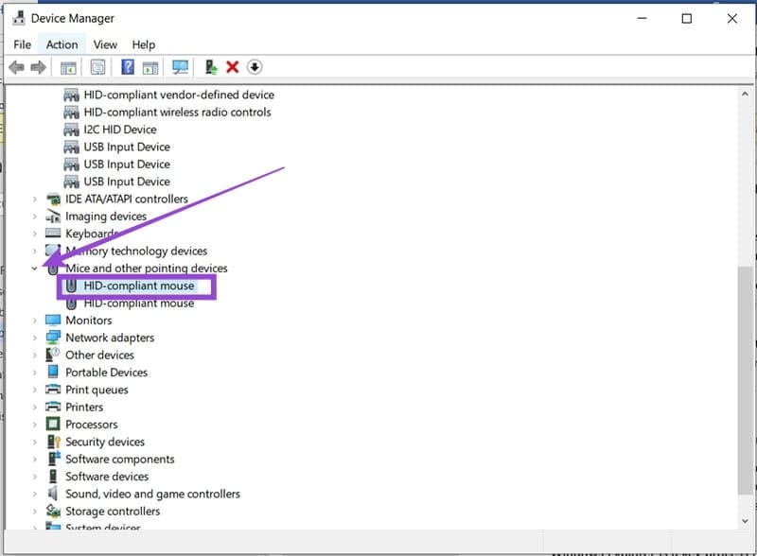Expand the Network adapters category

pos(36,337)
